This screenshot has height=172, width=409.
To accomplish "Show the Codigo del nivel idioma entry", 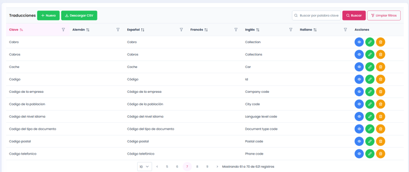I will point(359,116).
